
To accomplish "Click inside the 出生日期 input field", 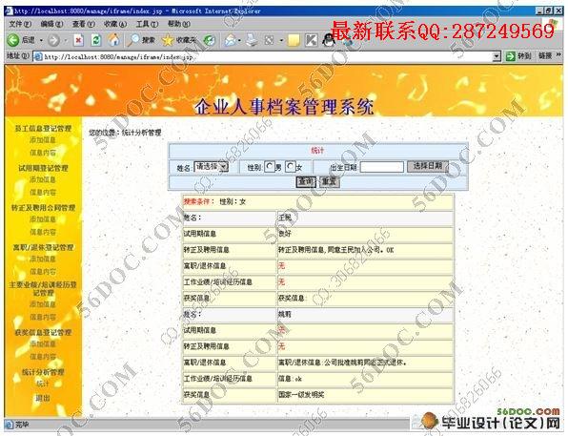I will [382, 167].
